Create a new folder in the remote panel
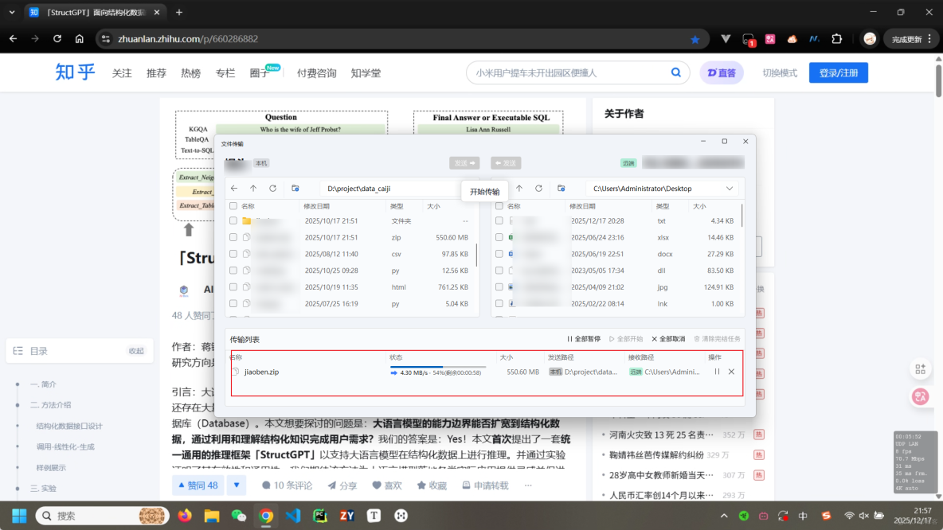This screenshot has height=530, width=943. [561, 189]
